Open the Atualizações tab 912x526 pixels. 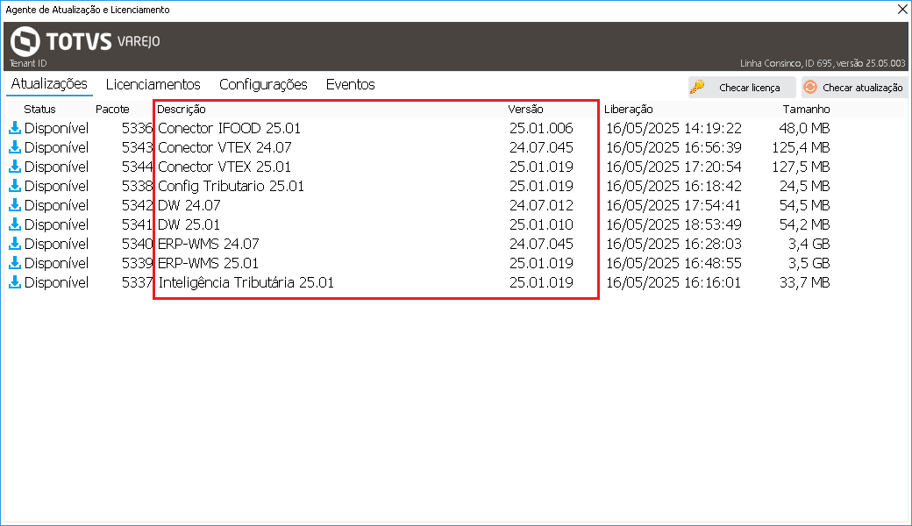coord(49,83)
